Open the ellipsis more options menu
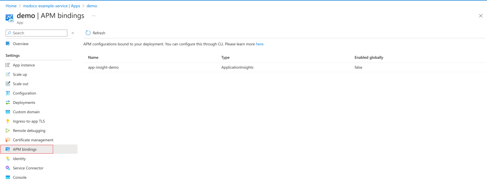 point(94,16)
